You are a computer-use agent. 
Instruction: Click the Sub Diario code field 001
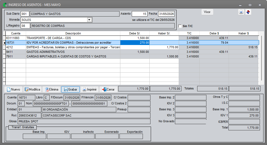click(x=25, y=14)
